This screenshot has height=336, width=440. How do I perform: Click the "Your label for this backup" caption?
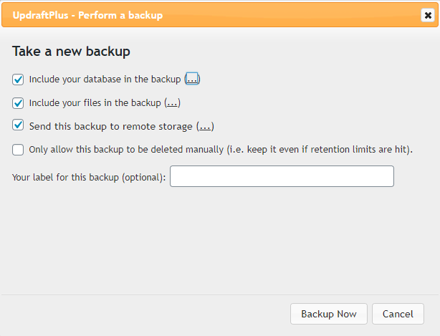click(x=64, y=176)
